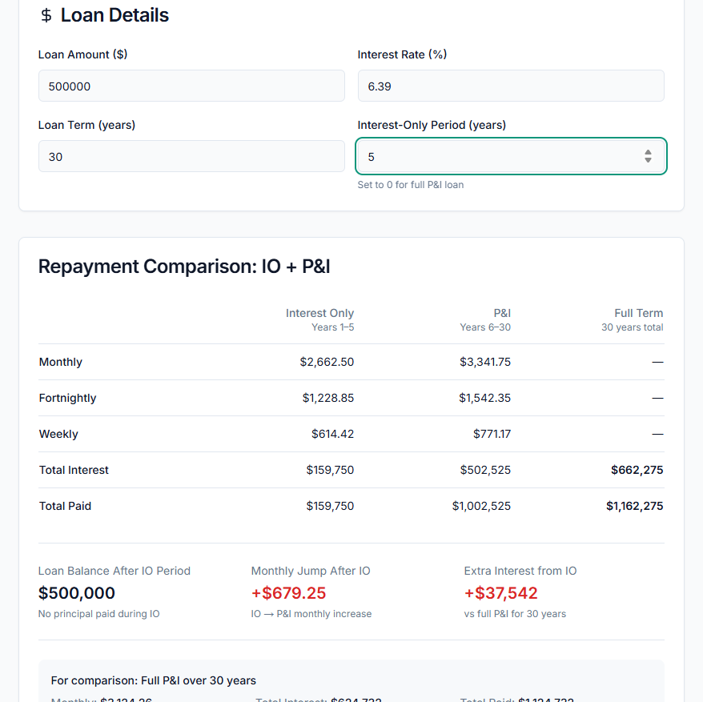
Task: Click the Monthly repayment row label
Action: point(60,362)
